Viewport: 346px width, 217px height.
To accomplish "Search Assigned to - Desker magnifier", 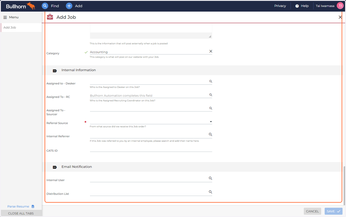I will pos(210,82).
